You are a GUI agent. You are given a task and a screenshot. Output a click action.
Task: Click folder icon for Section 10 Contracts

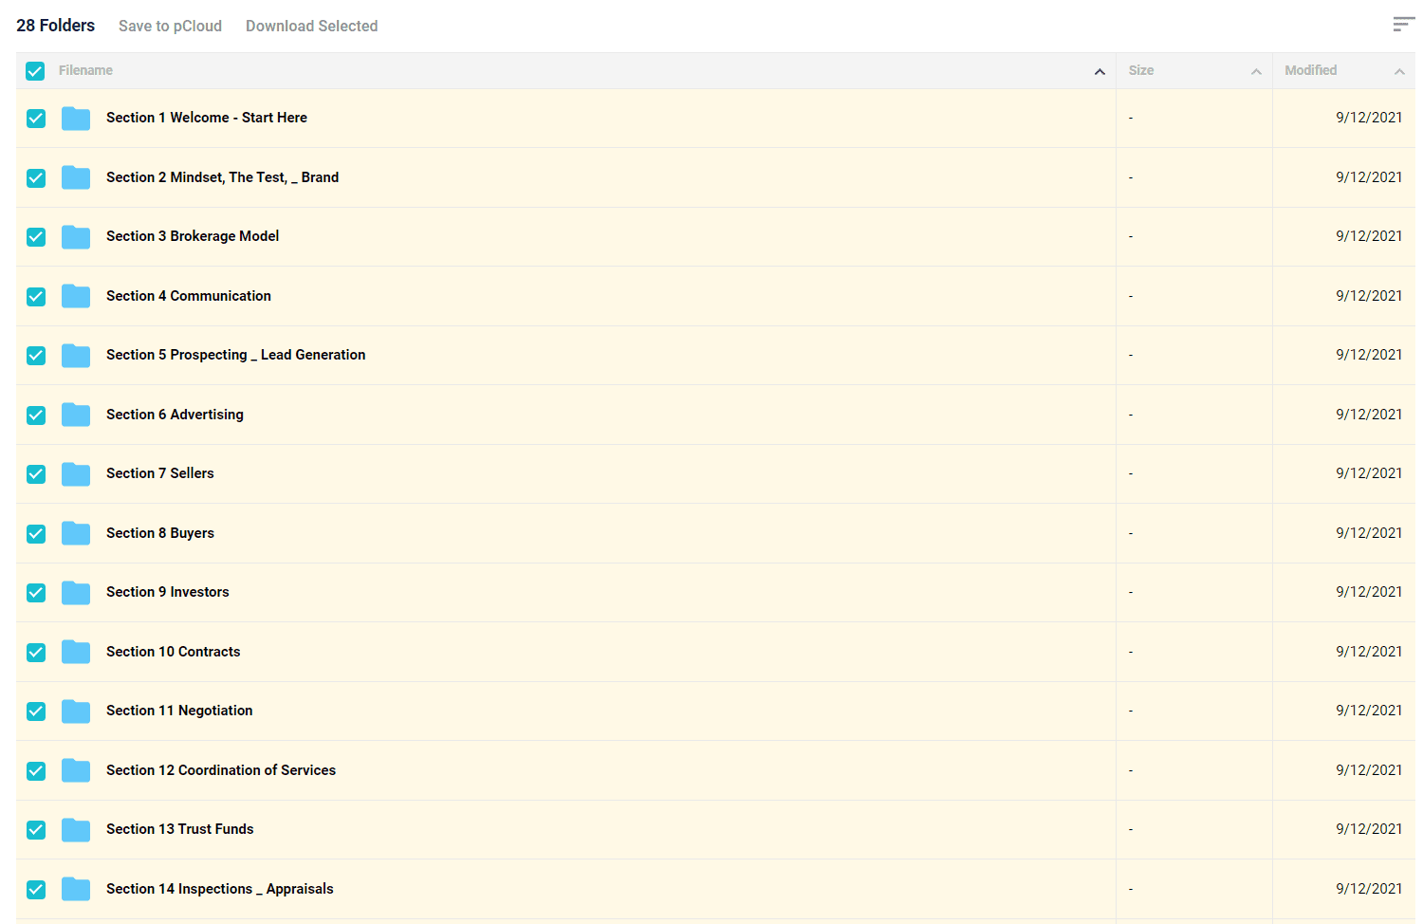click(x=76, y=652)
